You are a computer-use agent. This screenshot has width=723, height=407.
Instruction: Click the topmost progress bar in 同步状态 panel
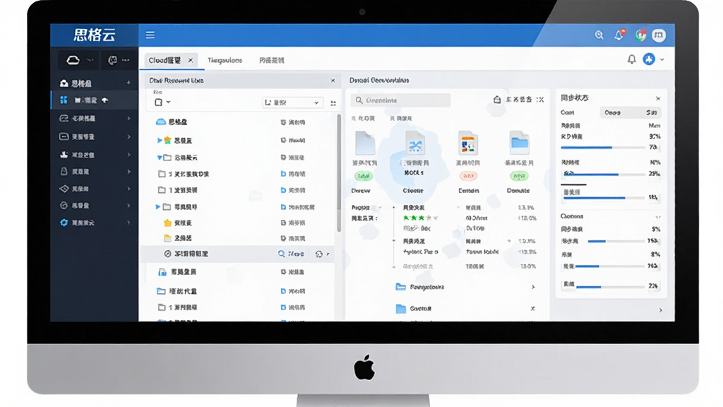603,148
